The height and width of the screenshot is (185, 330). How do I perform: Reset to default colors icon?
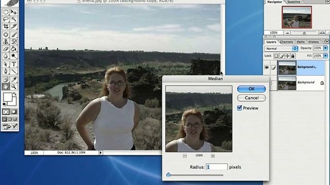point(5,104)
